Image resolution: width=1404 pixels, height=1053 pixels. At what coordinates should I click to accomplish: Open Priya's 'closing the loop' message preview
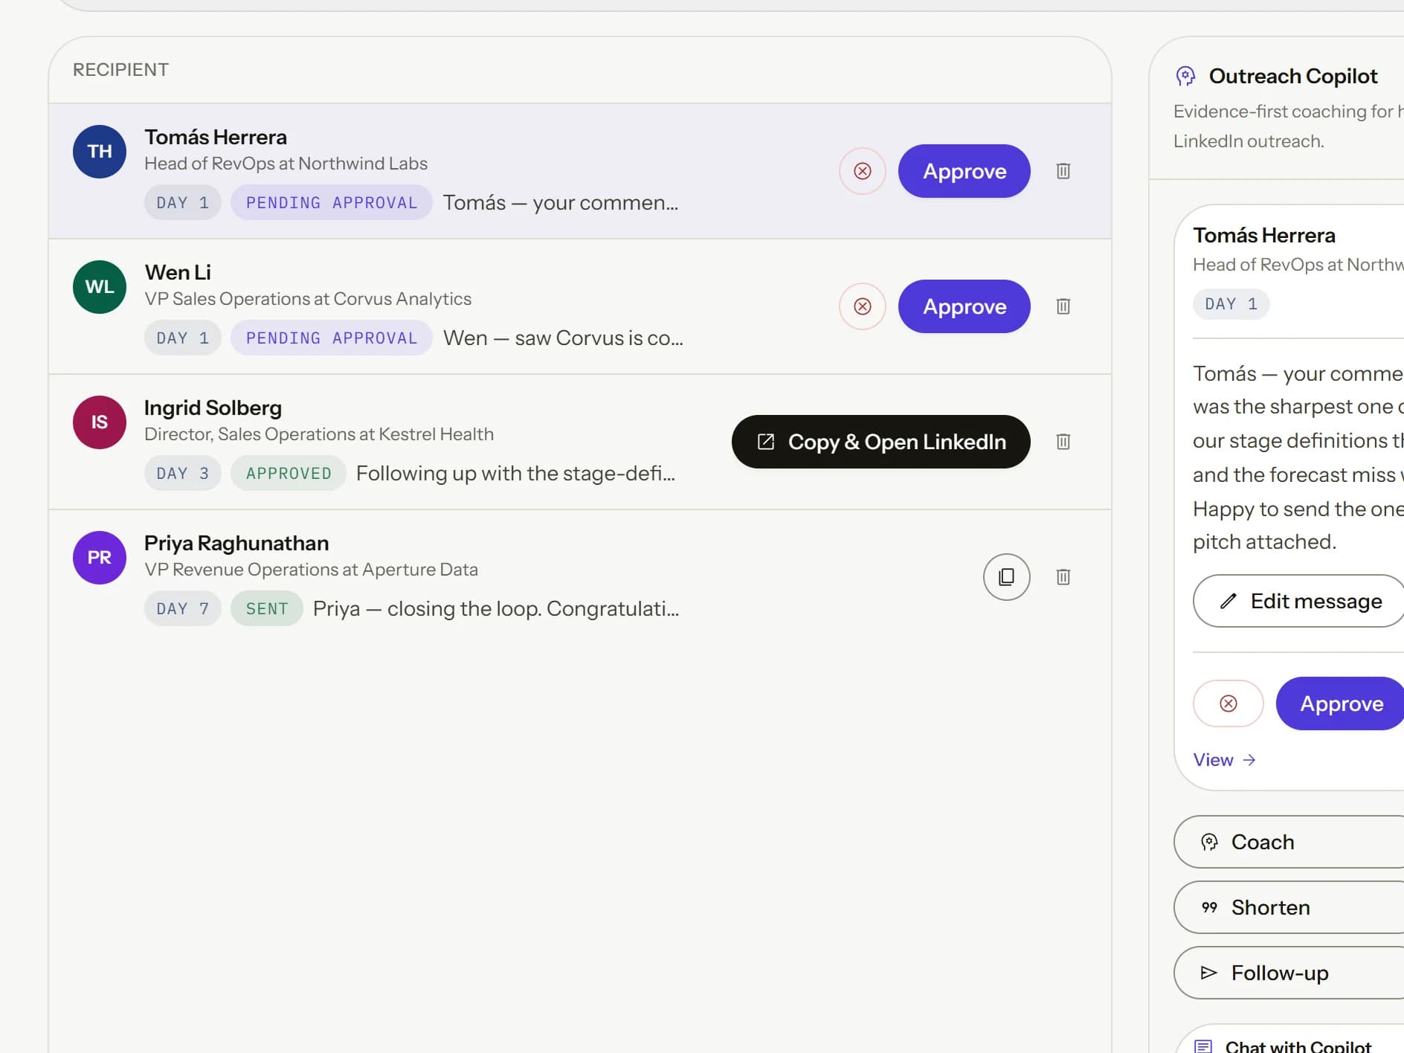click(x=496, y=609)
